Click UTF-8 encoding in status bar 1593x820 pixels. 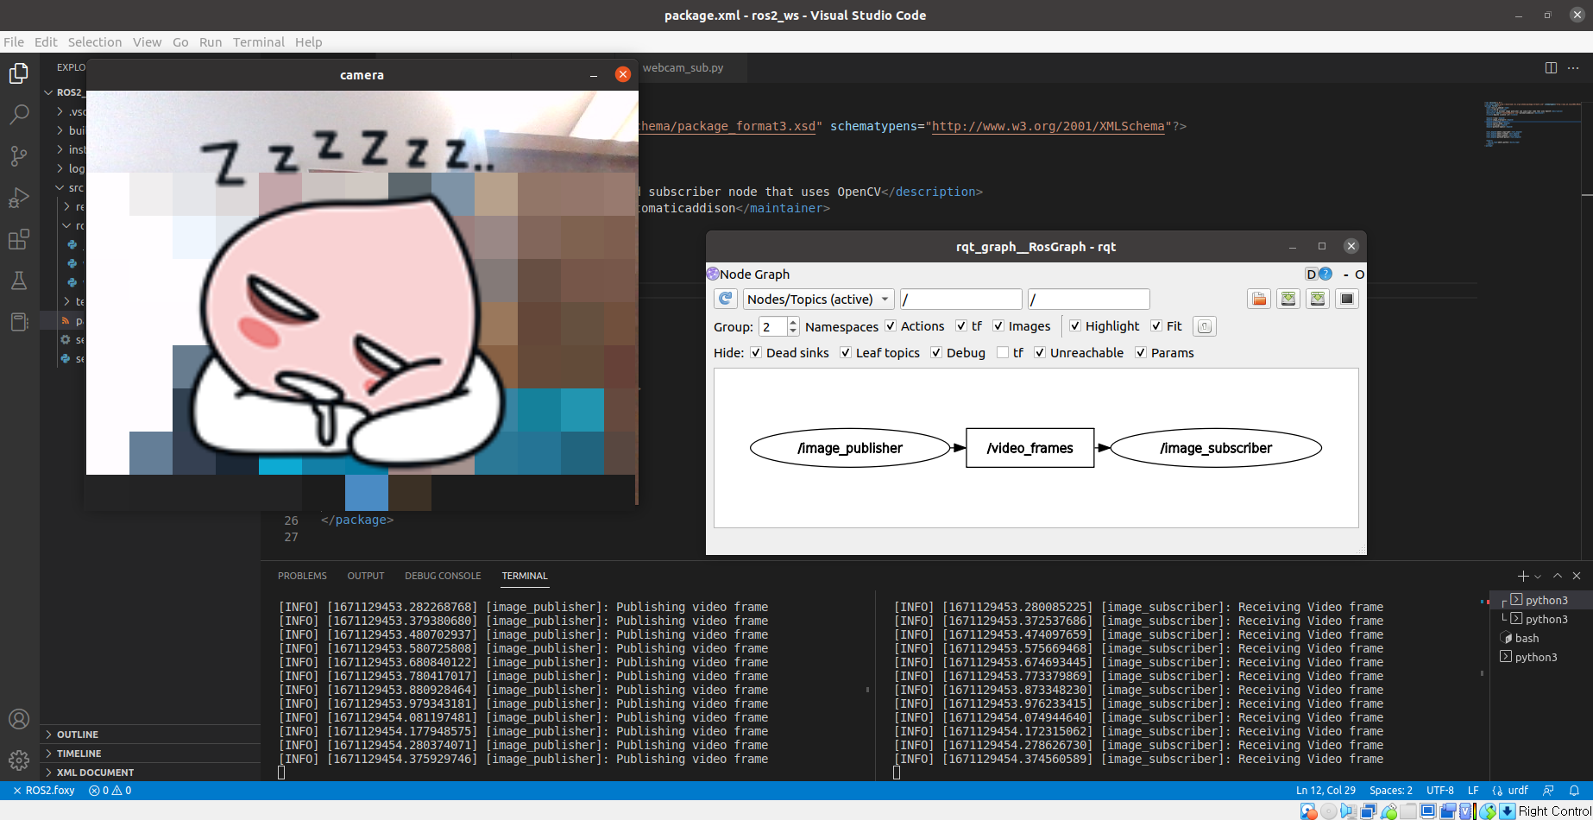1440,790
